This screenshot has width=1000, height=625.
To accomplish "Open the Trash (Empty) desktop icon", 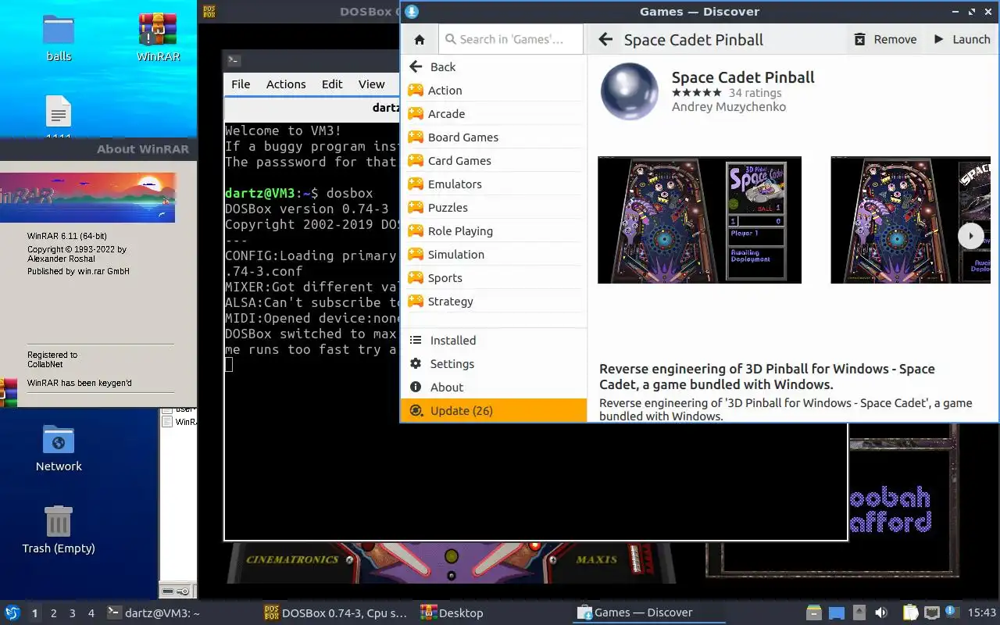I will click(59, 530).
